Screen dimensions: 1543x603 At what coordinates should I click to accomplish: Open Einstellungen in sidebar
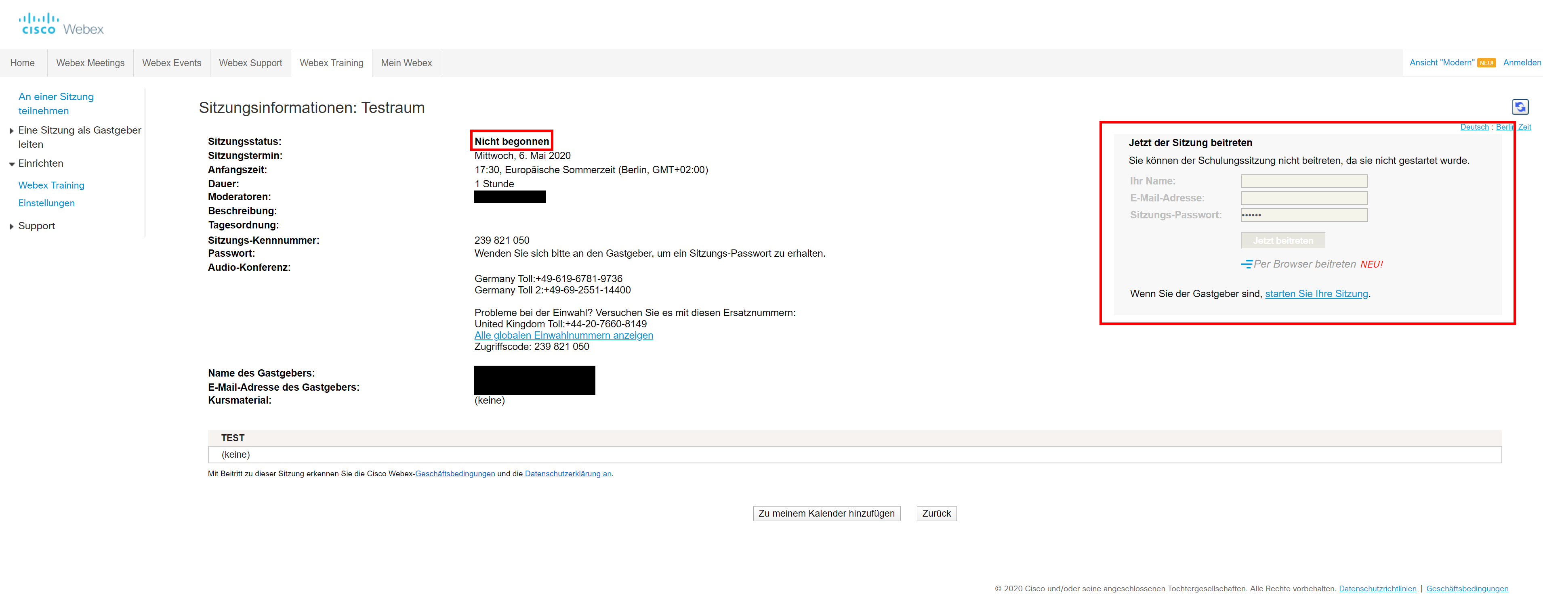tap(47, 203)
